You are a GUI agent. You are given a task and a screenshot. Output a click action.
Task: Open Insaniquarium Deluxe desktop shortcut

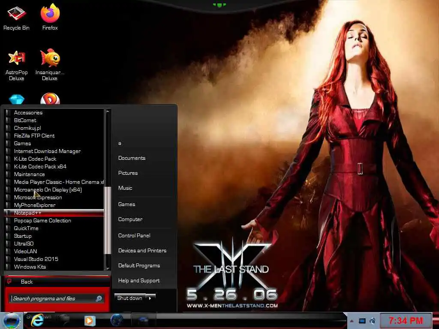click(50, 65)
